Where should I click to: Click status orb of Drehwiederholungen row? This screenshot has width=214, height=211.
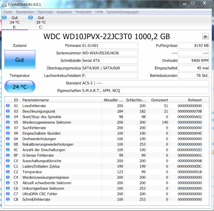(x=8, y=139)
